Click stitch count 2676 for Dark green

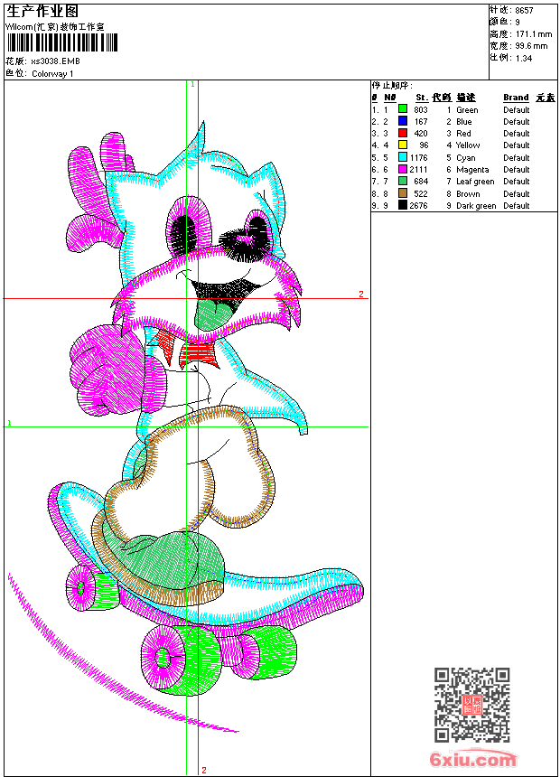(x=418, y=206)
